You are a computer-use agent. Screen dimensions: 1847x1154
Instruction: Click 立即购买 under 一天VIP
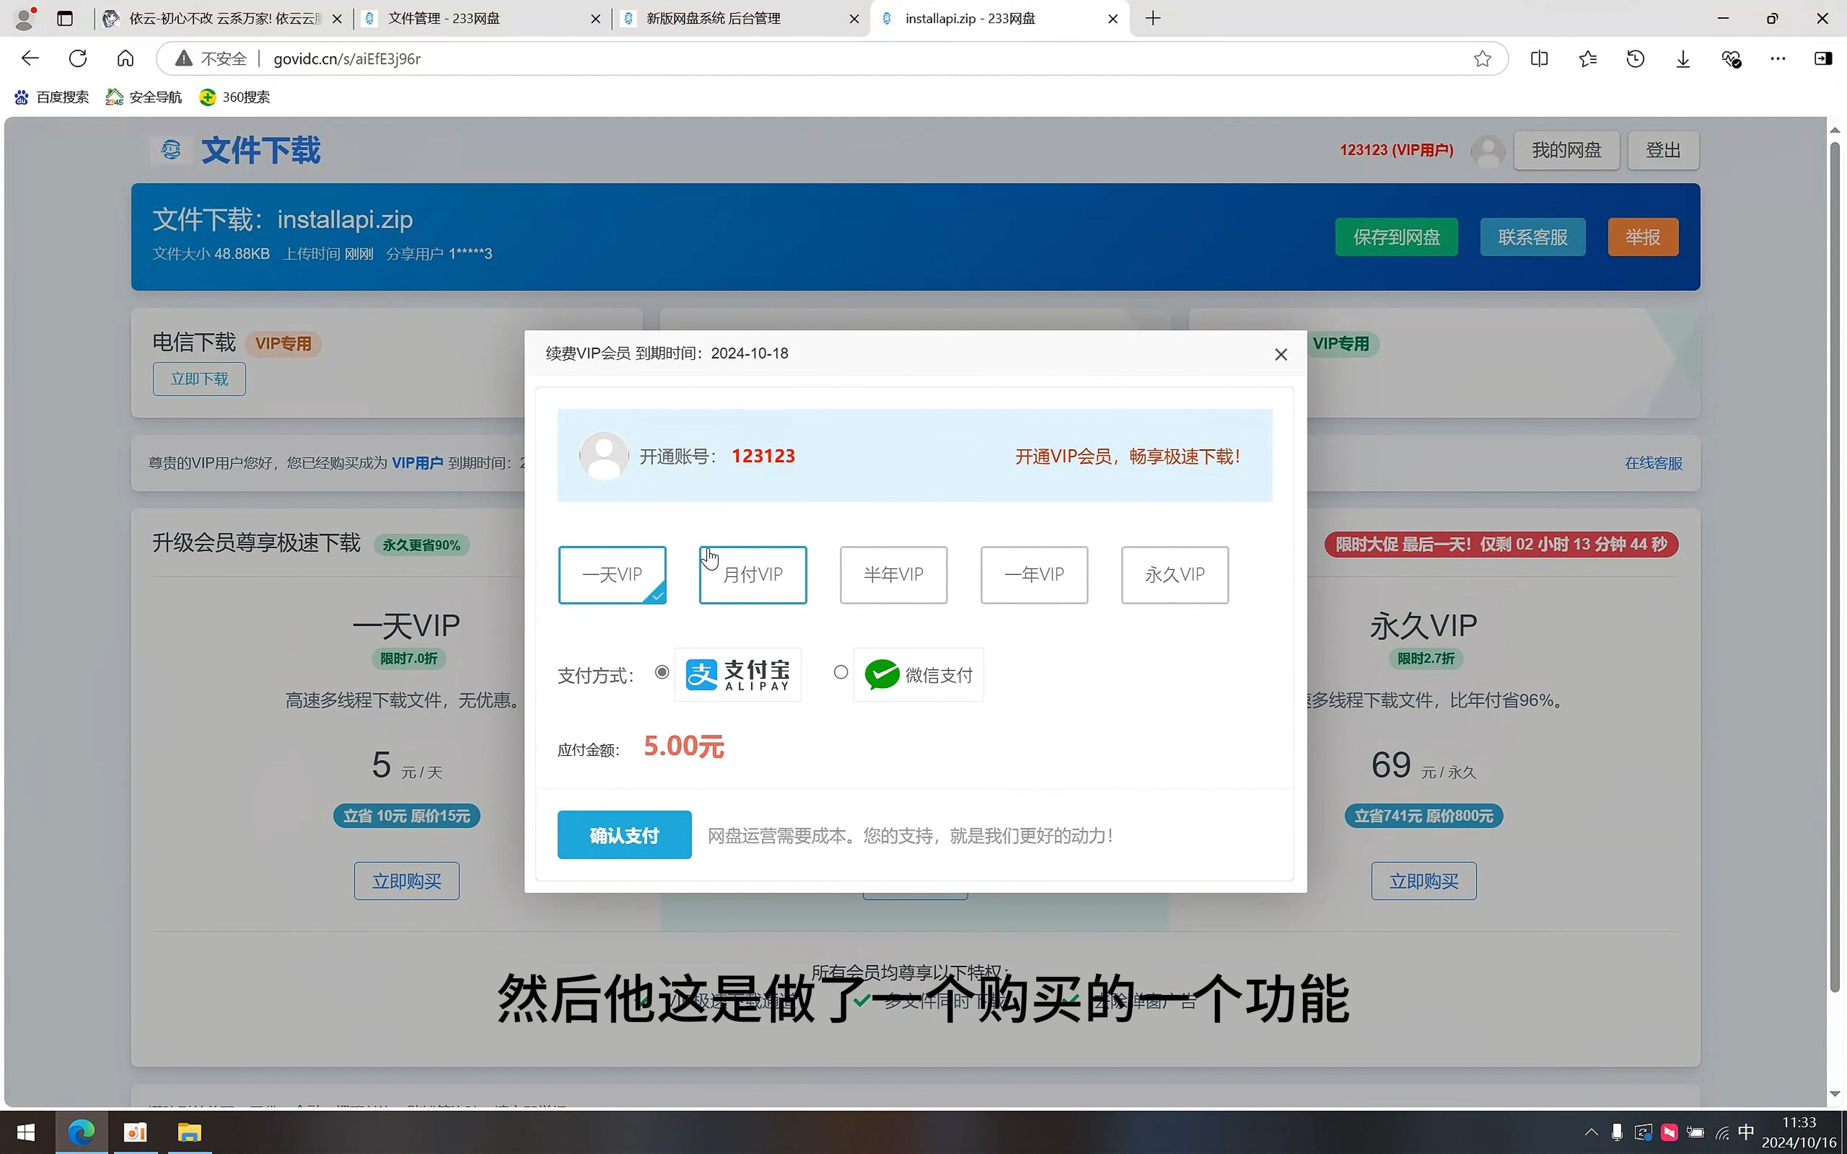click(407, 882)
